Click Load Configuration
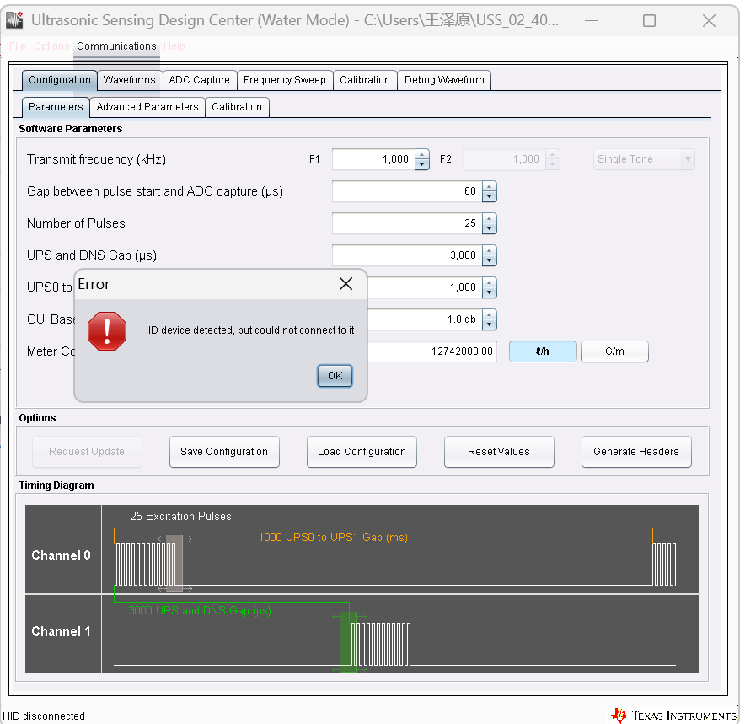 (362, 452)
